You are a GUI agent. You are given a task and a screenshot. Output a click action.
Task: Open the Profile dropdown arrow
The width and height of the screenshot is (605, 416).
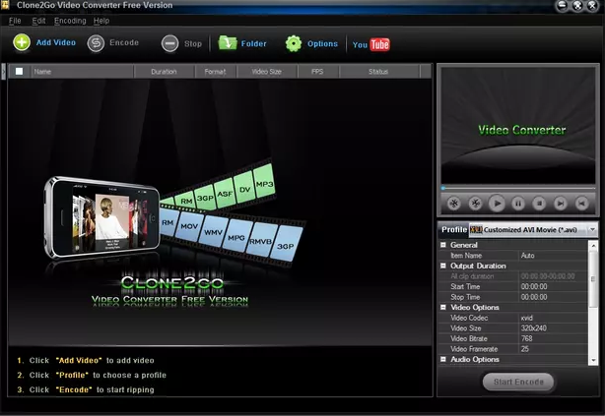(x=592, y=229)
